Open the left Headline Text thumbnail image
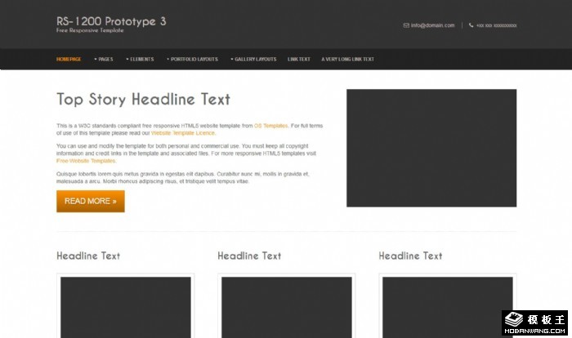This screenshot has width=572, height=338. point(126,307)
